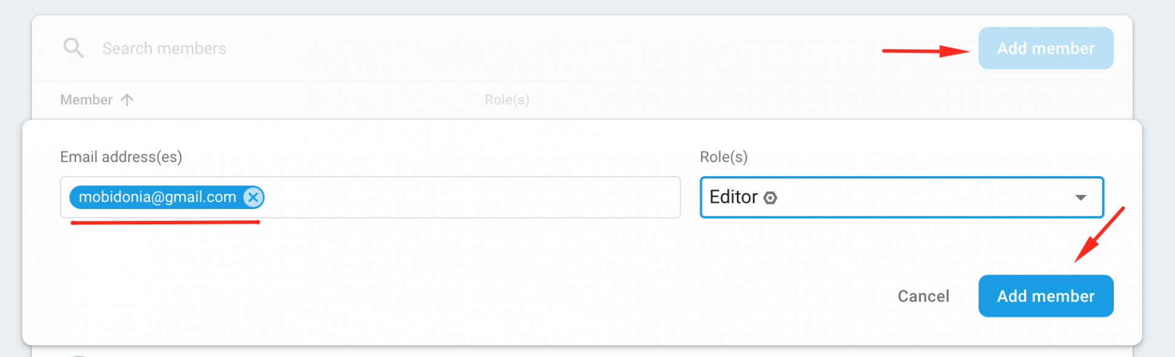The image size is (1175, 357).
Task: Click the magnifier search icon
Action: click(73, 48)
